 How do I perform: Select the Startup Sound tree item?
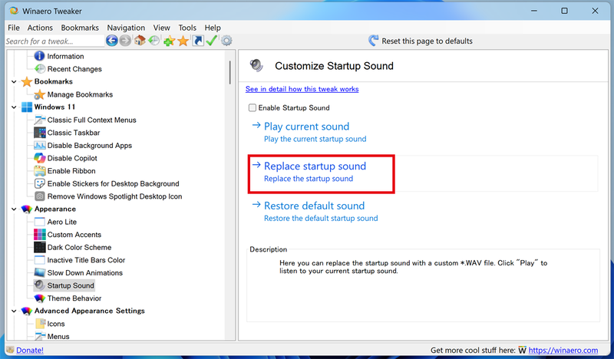coord(71,285)
